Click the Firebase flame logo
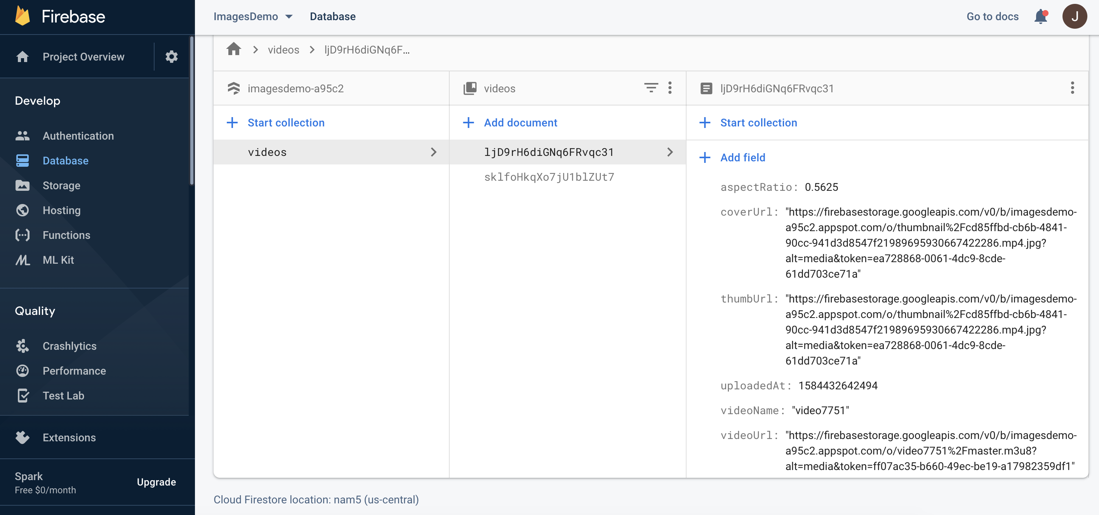Image resolution: width=1099 pixels, height=515 pixels. 23,16
